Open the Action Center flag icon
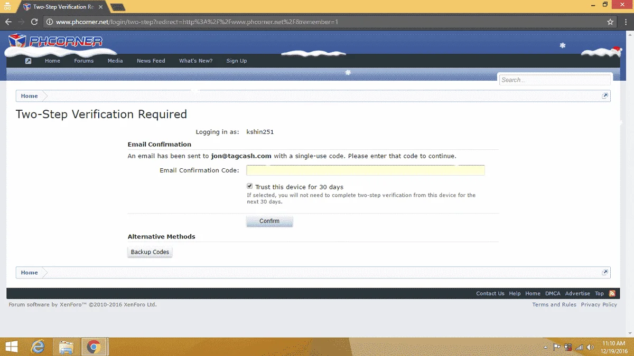This screenshot has width=634, height=356. coord(556,347)
